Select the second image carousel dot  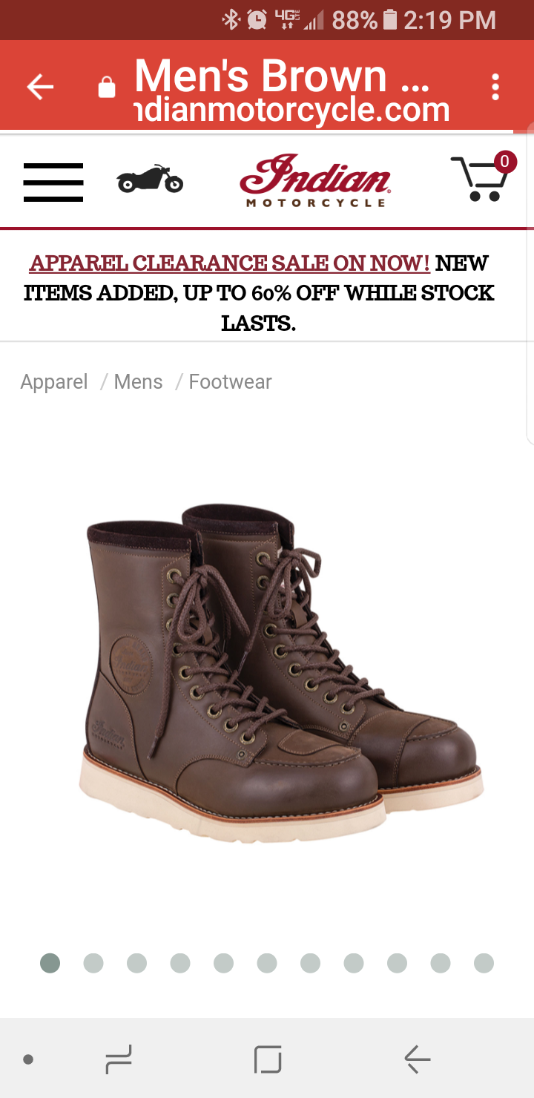pos(93,963)
